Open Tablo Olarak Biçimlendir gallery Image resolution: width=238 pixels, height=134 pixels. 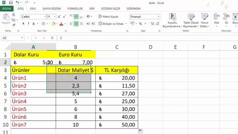(x=191, y=20)
